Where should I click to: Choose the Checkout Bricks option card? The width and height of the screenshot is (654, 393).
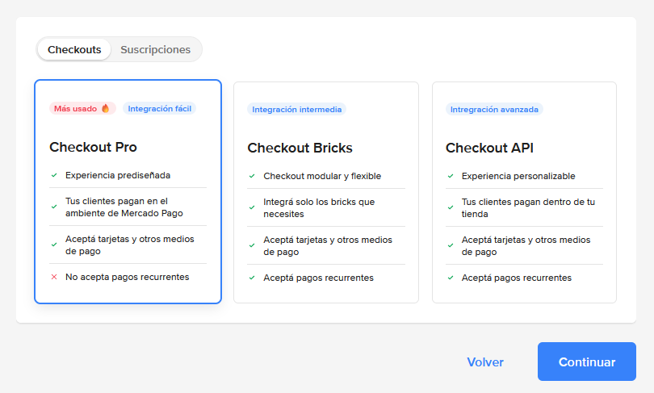tap(325, 192)
